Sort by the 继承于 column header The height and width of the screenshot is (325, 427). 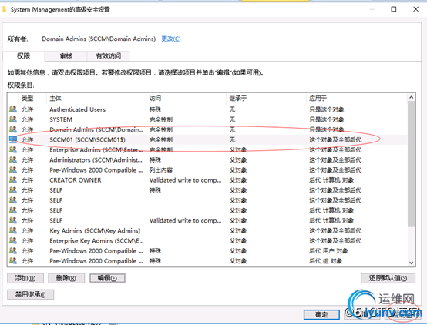(266, 99)
